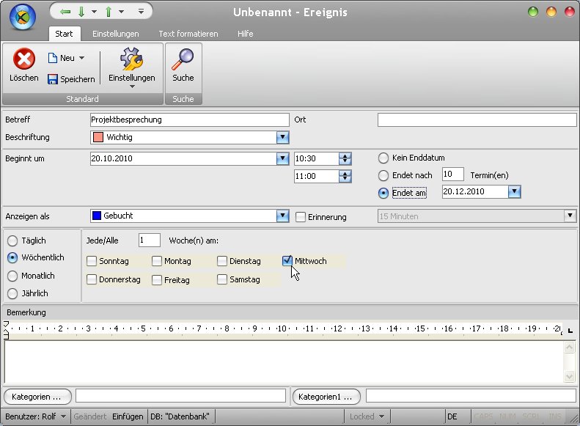Open the Beschriftung dropdown showing Wichtig

(x=282, y=137)
